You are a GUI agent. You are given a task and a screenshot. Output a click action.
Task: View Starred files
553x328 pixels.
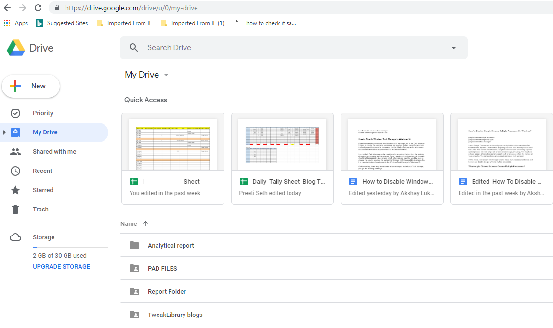[x=43, y=190]
